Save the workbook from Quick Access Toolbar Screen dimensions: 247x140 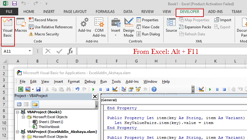point(15,3)
